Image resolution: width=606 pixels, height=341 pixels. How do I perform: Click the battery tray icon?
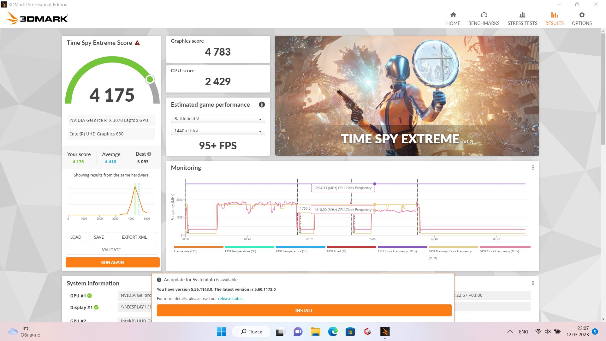[x=557, y=332]
